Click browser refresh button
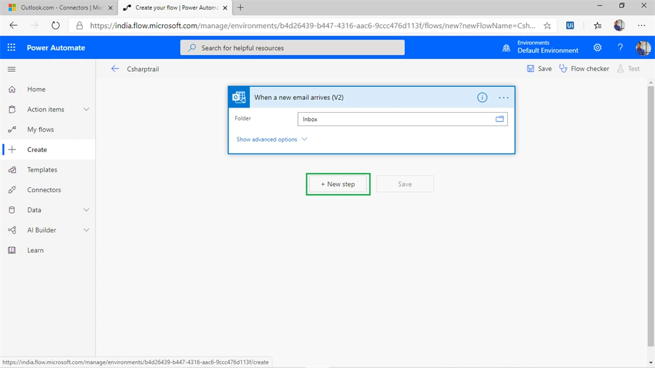Viewport: 655px width, 368px height. (55, 26)
